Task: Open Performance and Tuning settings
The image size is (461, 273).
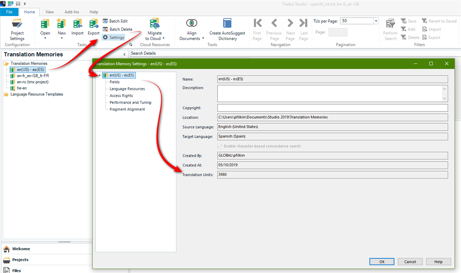Action: coord(130,103)
